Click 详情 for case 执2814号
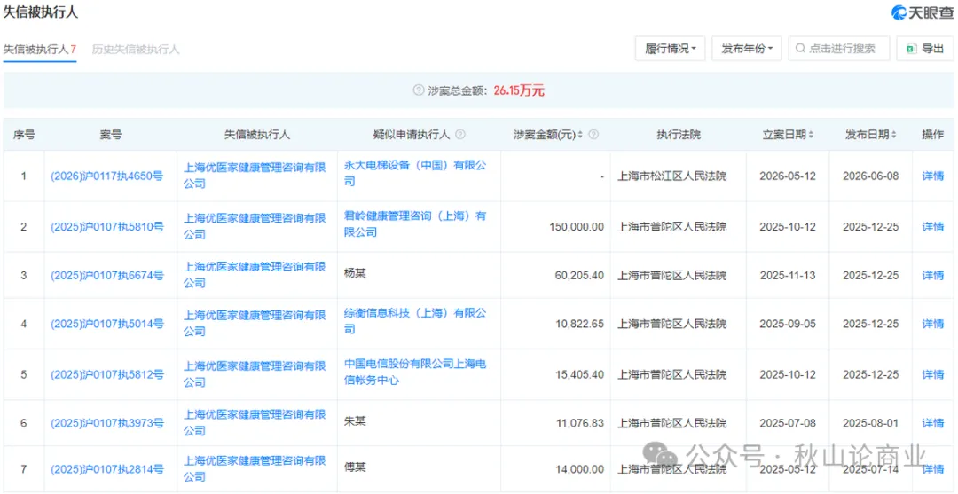958x494 pixels. pyautogui.click(x=933, y=469)
